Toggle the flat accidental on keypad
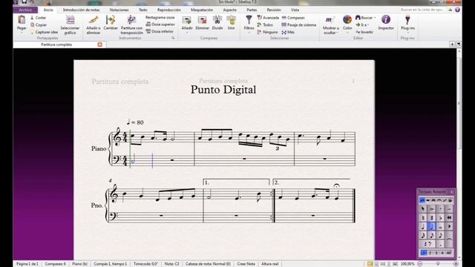Screen dimensions: 475x267 (x=440, y=217)
